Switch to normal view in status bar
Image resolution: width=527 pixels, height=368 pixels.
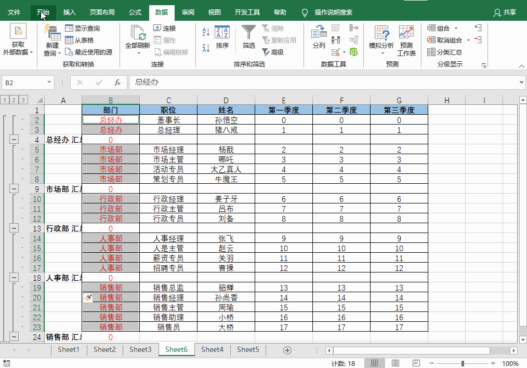click(374, 363)
